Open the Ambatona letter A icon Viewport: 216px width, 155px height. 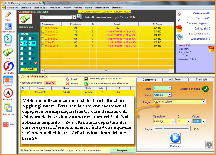pos(8,93)
